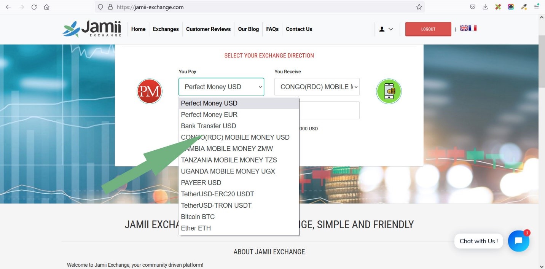Click the page vertical scrollbar thumb
Screen dimensions: 545x269
coord(542,61)
